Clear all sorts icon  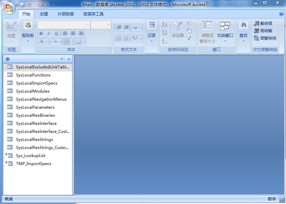coord(164,41)
